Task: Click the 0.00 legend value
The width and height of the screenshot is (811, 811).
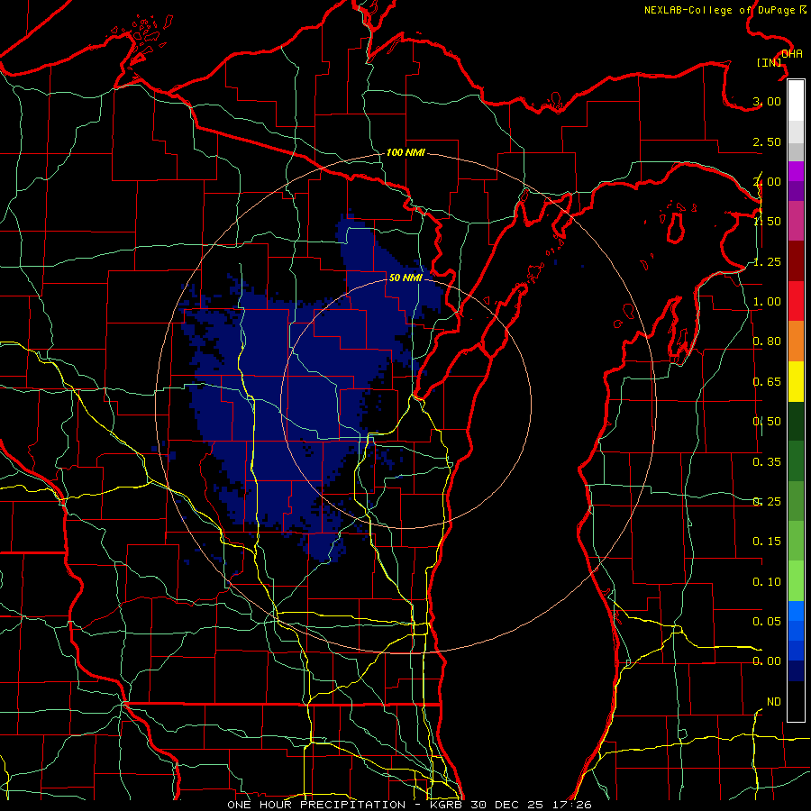Action: point(767,661)
